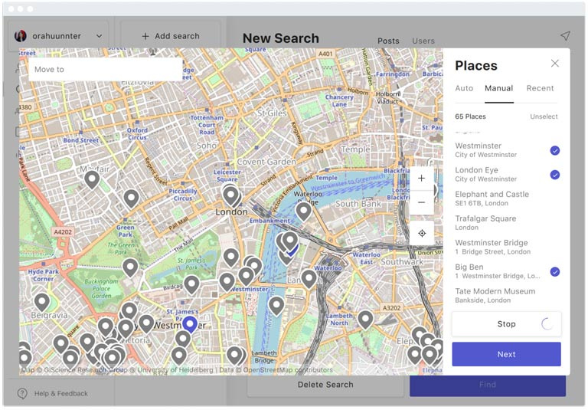The width and height of the screenshot is (588, 410).
Task: Uncheck the Big Ben place checkbox
Action: pos(555,271)
